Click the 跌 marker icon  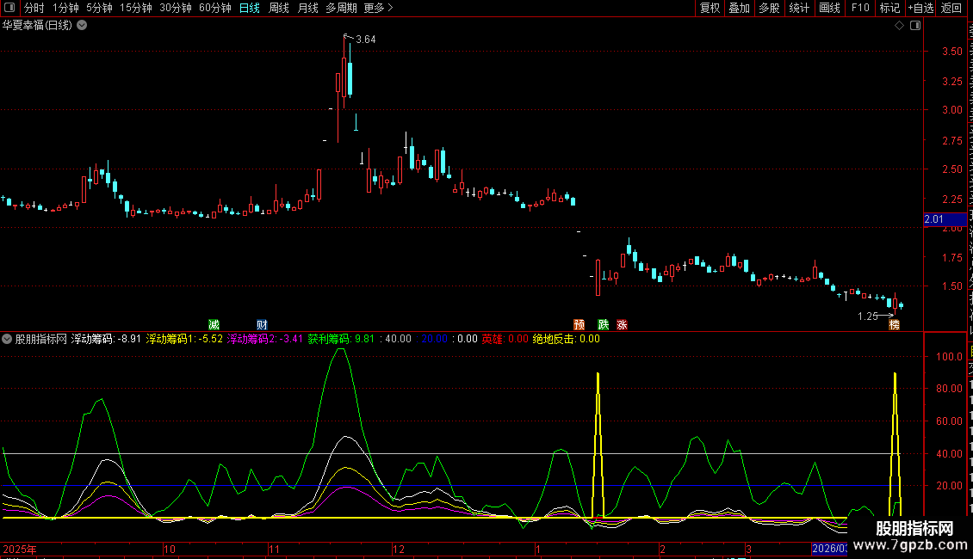click(x=604, y=324)
